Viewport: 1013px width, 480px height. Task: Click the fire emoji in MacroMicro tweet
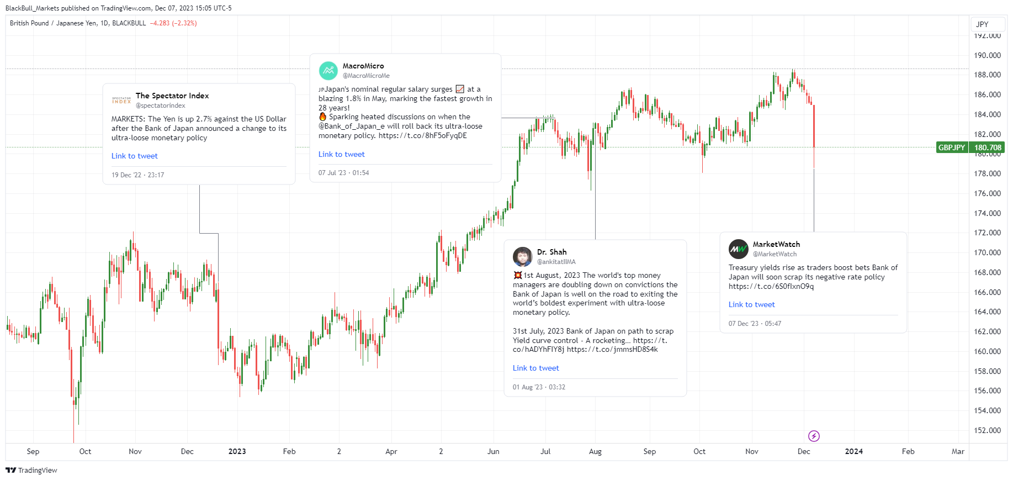tap(323, 117)
